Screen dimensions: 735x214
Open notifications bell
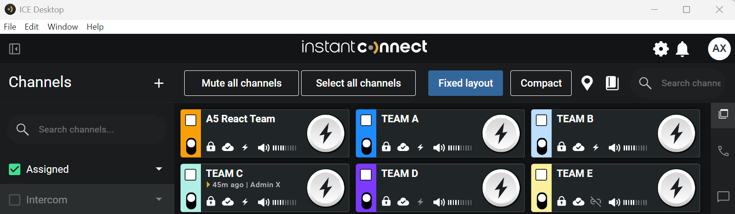(x=682, y=49)
